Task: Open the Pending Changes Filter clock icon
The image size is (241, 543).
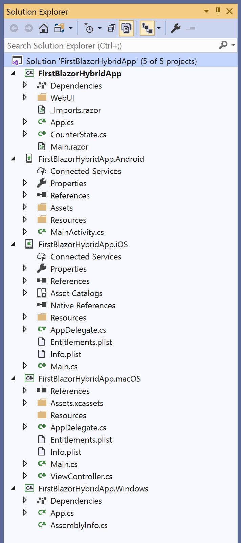Action: (89, 28)
